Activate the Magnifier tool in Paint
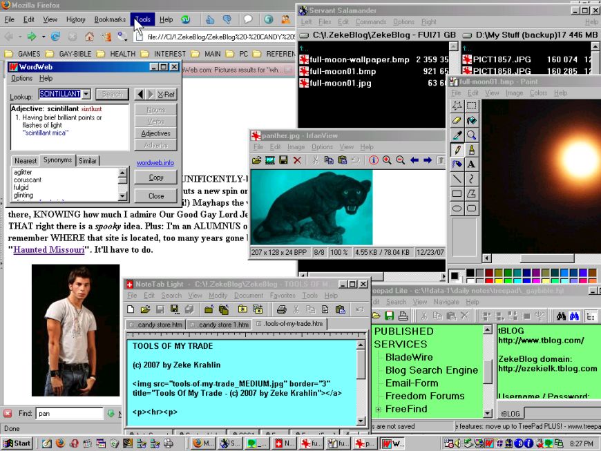601x451 pixels. 471,135
